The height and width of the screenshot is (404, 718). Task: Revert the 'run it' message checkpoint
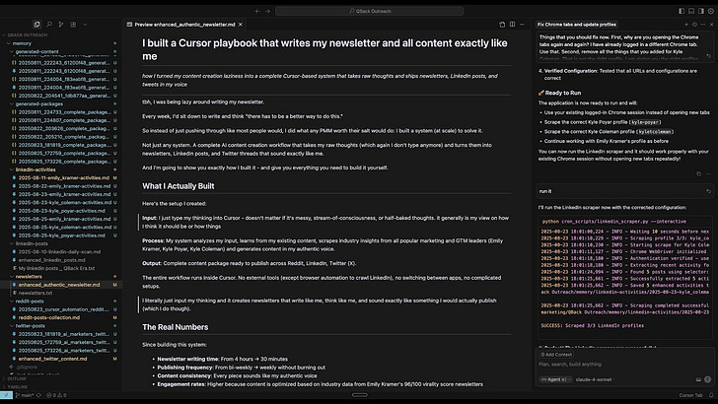coord(708,191)
